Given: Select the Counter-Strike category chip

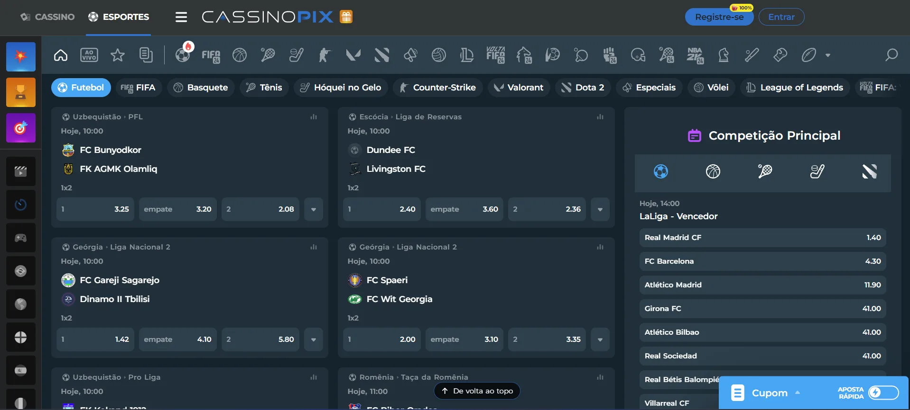Looking at the screenshot, I should tap(437, 88).
